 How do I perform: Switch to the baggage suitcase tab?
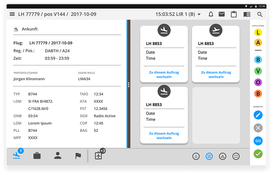(x=37, y=155)
